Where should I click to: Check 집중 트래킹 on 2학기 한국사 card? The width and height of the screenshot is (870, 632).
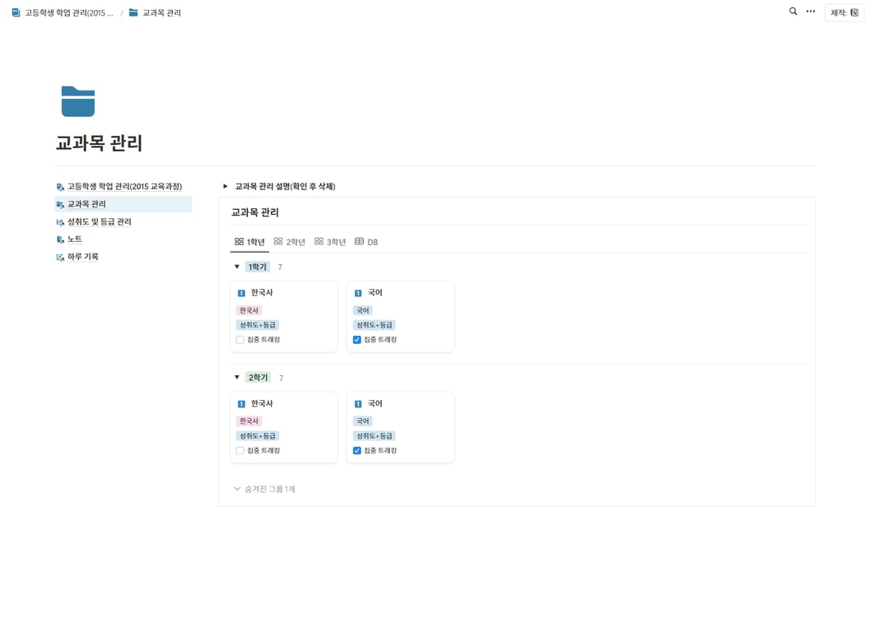coord(240,451)
